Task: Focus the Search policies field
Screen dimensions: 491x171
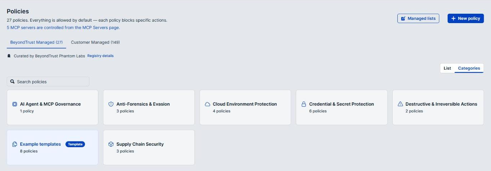Action: click(48, 82)
